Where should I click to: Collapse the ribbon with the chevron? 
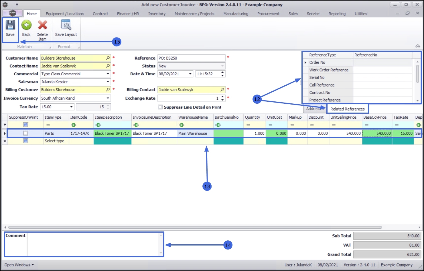pos(418,46)
